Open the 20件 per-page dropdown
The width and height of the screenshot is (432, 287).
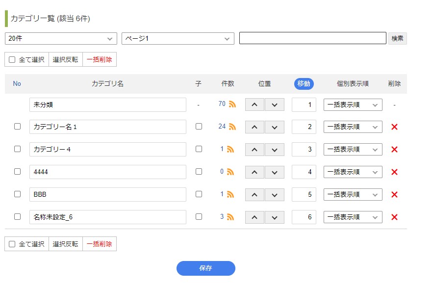[x=61, y=38]
